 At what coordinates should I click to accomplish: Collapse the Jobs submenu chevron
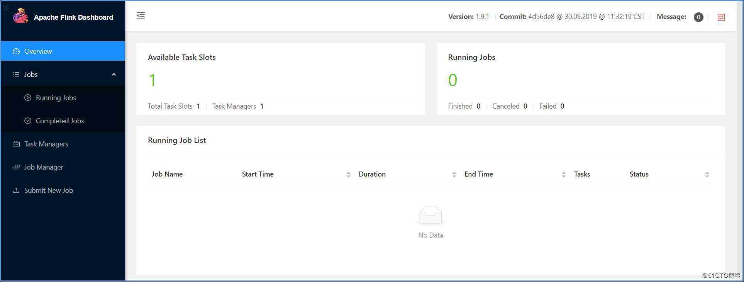click(114, 75)
